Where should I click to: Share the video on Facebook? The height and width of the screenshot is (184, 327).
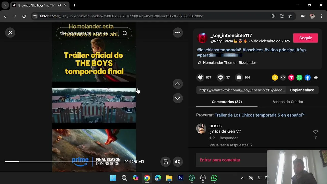tap(308, 78)
